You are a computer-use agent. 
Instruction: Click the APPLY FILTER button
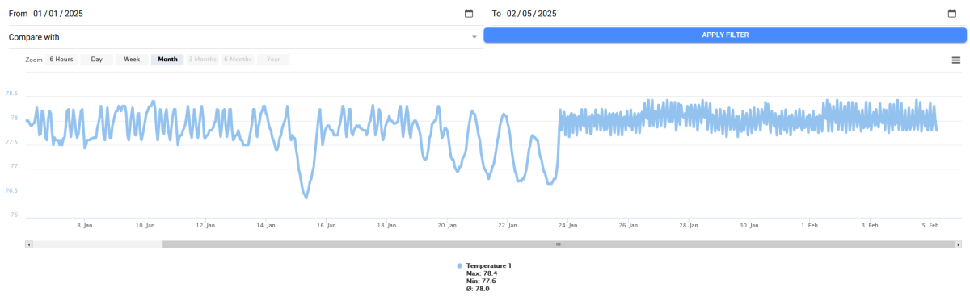[725, 35]
